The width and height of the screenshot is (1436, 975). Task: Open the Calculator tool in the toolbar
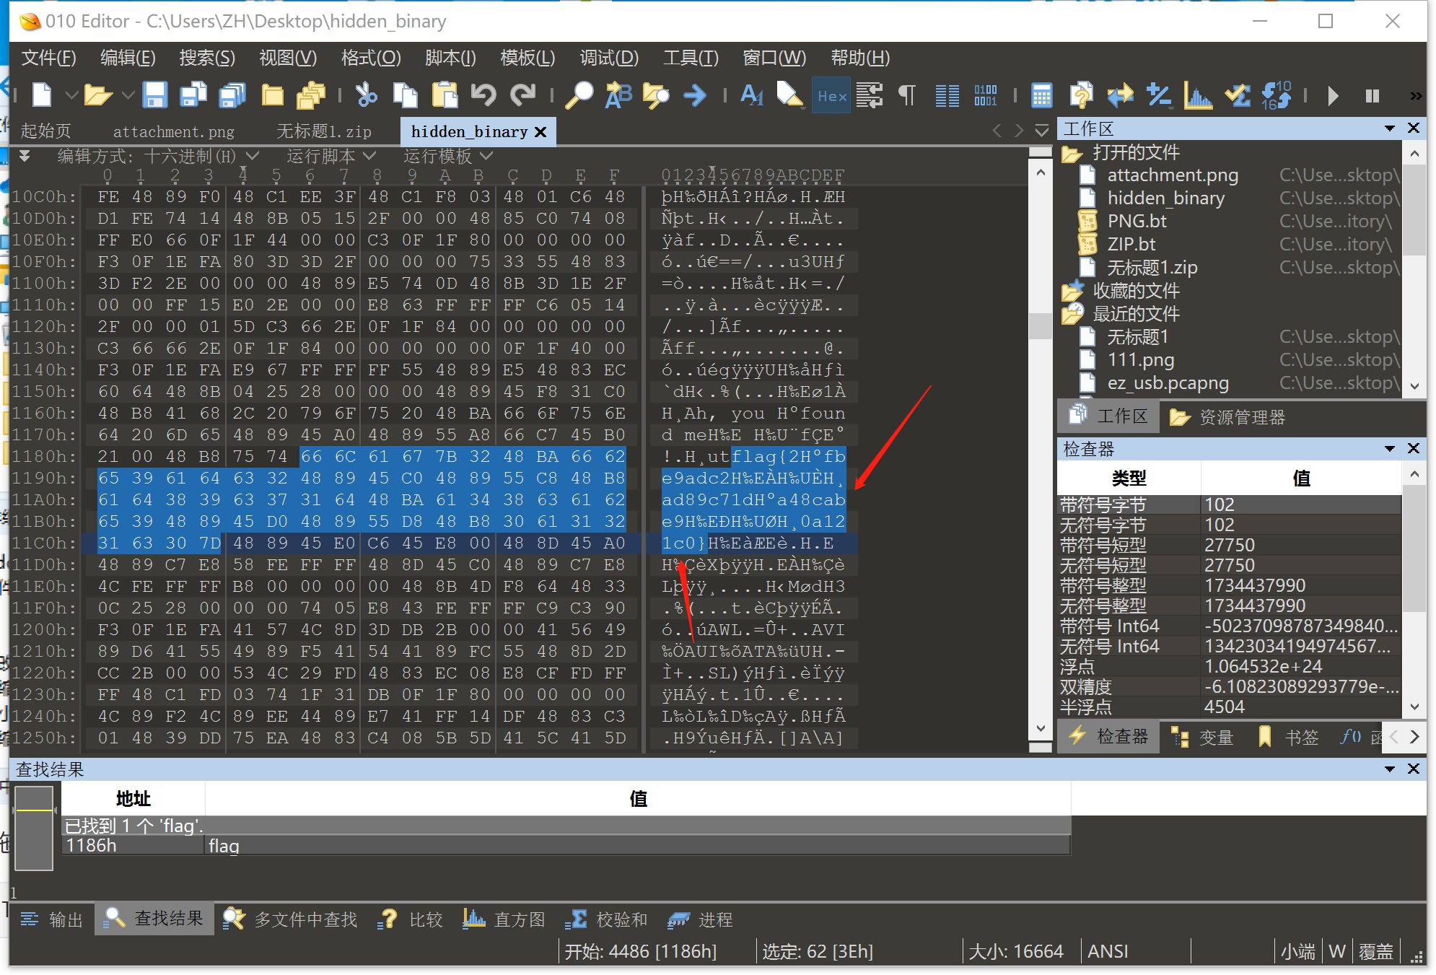(1042, 95)
